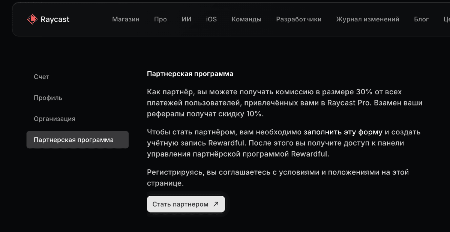Visit the Блог page
The width and height of the screenshot is (450, 232).
421,20
